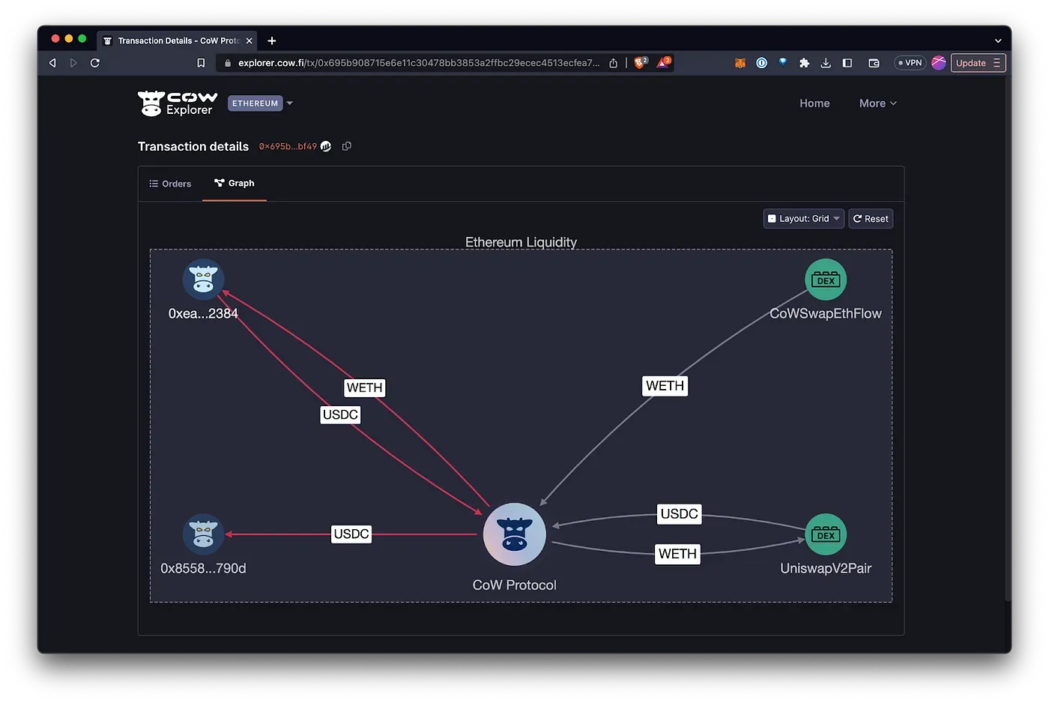
Task: Click the UniswapV2Pair node label
Action: pos(826,568)
